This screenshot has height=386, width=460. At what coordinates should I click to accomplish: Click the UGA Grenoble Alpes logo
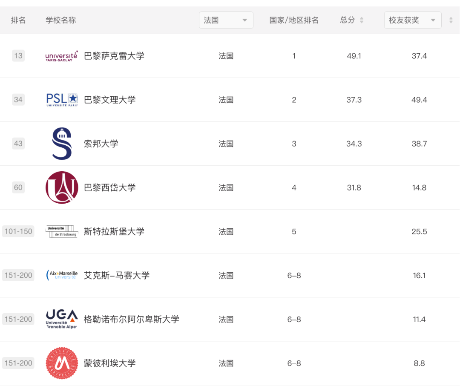point(62,319)
